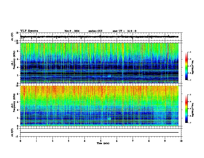Click the time axis tick label "8"
204x158 pixels.
149,141
